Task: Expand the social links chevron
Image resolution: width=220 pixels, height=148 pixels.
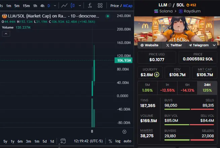Action: 214,45
